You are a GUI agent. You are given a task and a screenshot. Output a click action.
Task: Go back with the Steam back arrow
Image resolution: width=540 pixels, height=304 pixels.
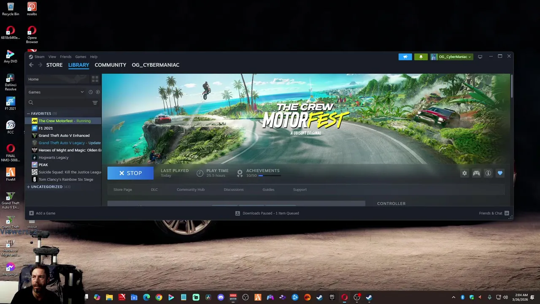(x=31, y=65)
